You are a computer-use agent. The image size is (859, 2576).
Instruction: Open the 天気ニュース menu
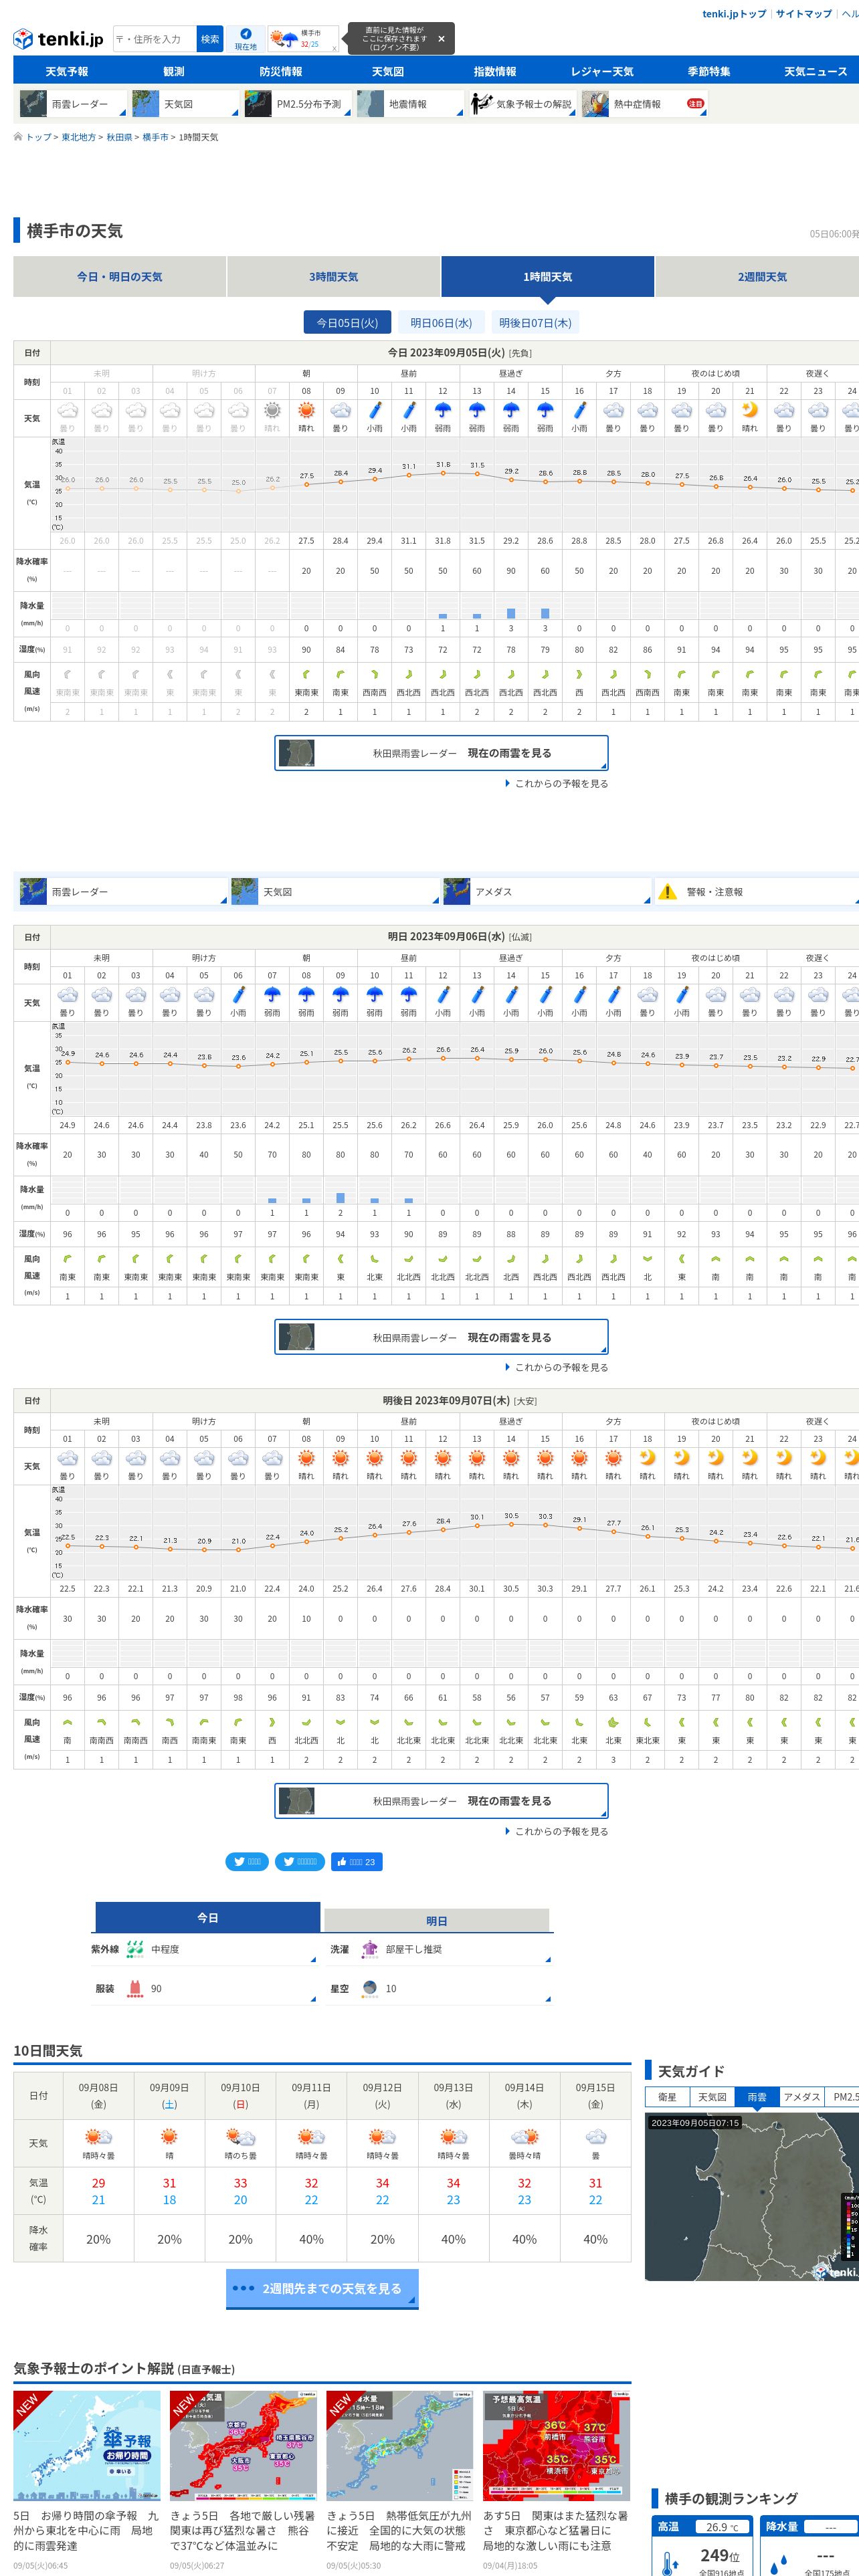coord(816,72)
